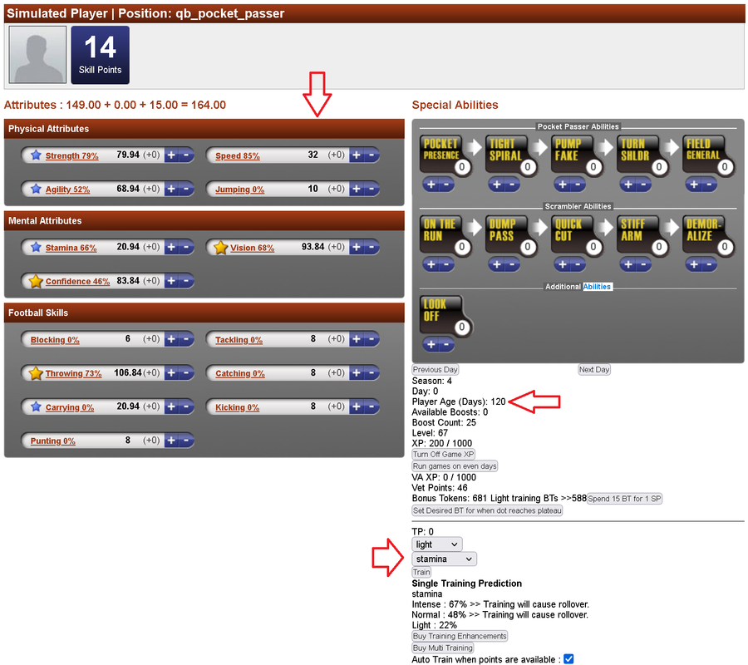Add a level to Field General

[694, 185]
